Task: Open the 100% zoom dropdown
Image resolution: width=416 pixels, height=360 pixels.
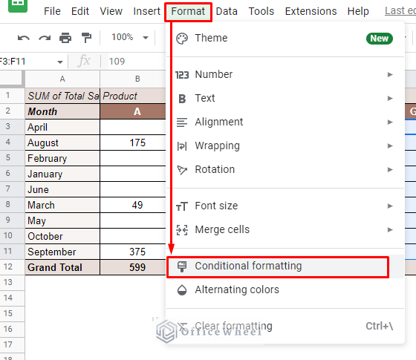Action: (130, 37)
